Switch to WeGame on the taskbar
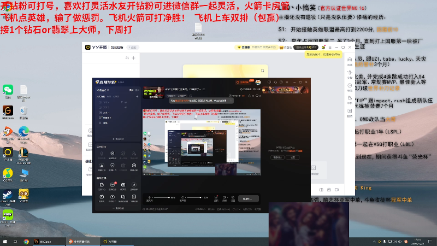This screenshot has width=437, height=246. 49,242
